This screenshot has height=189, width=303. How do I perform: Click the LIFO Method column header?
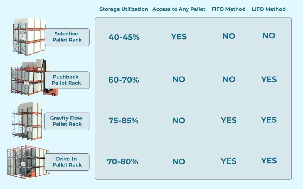[x=269, y=9]
